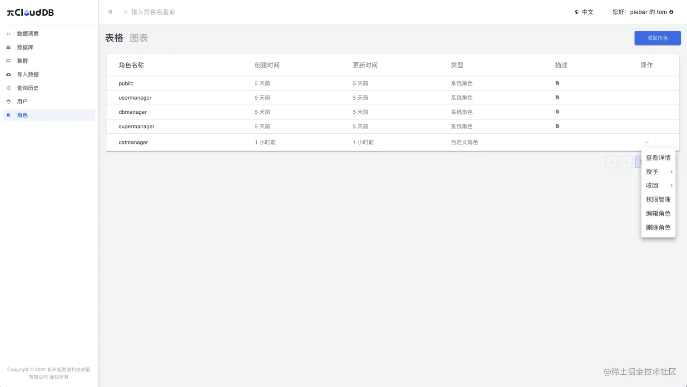Click the 用户 sidebar icon
This screenshot has width=687, height=387.
tap(8, 102)
